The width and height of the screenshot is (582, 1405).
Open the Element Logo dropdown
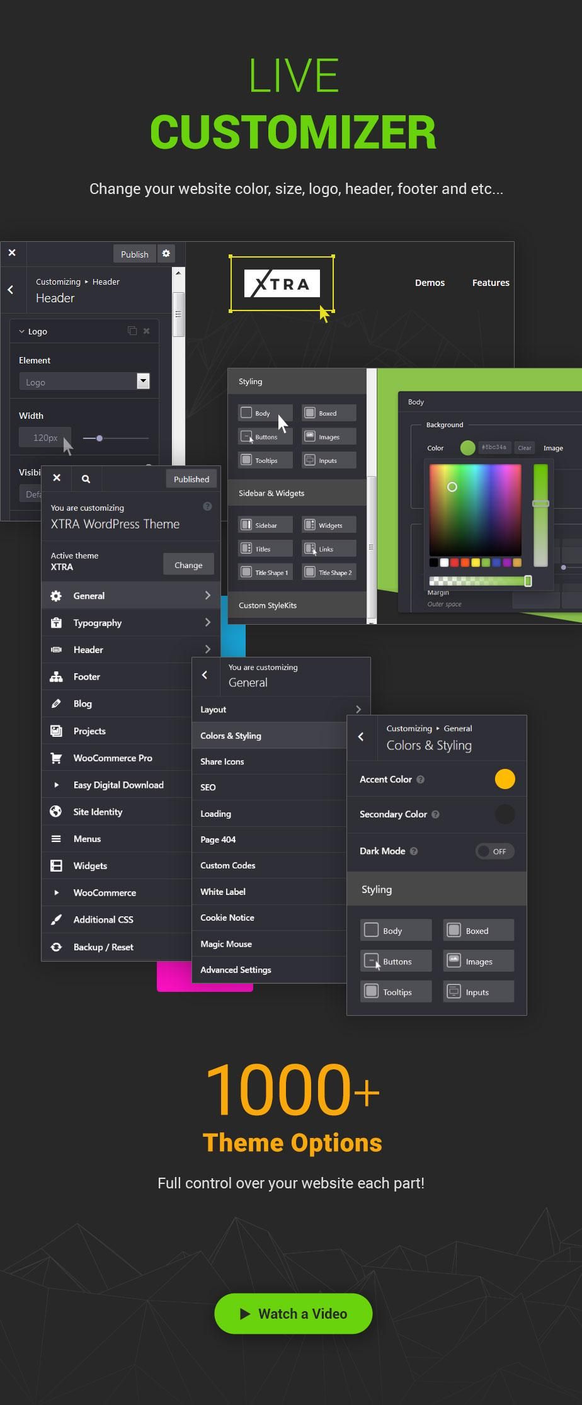coord(143,381)
